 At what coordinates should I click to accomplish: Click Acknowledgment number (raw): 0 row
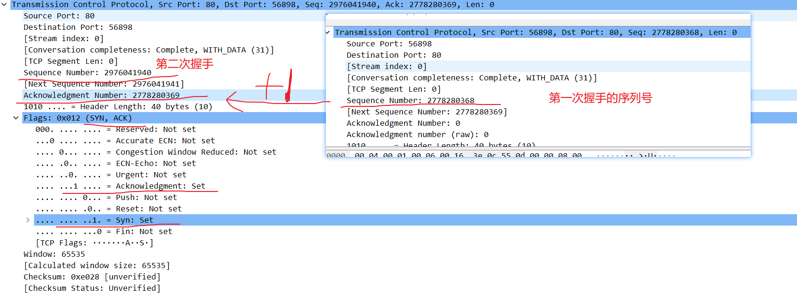pos(417,135)
